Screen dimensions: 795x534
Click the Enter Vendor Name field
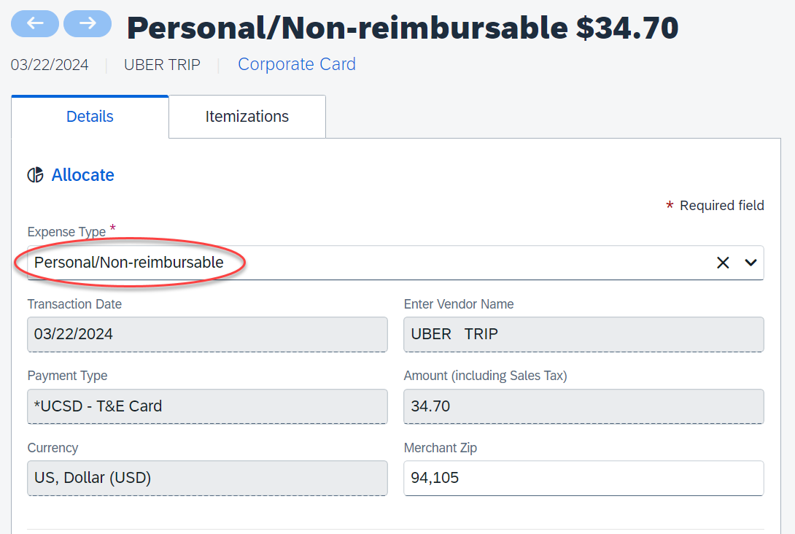click(x=583, y=334)
